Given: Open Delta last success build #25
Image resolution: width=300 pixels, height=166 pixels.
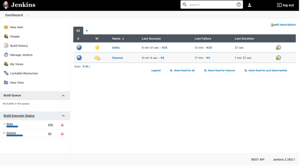Looking at the screenshot, I should [165, 48].
